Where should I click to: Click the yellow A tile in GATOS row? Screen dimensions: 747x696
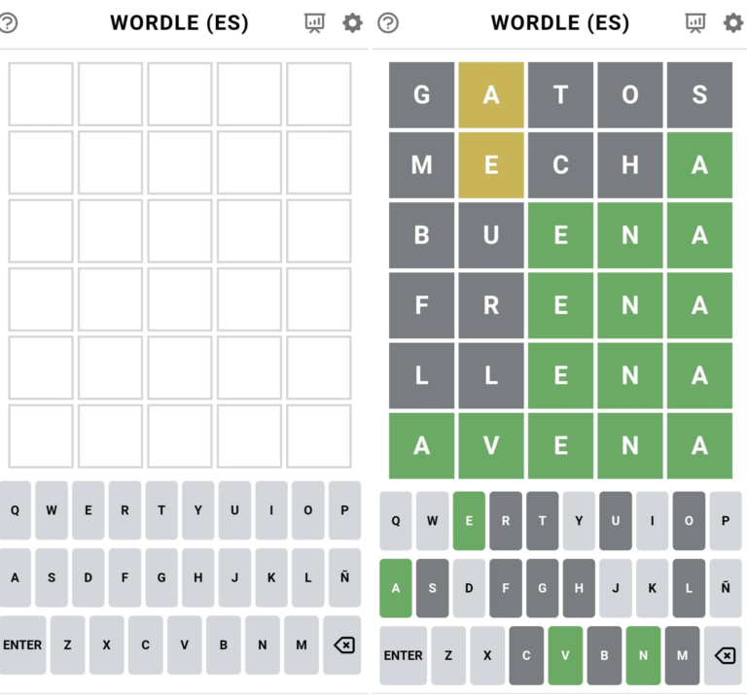(x=491, y=95)
